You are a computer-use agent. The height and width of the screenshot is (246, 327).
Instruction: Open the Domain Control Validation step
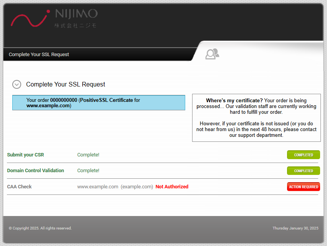[x=35, y=171]
